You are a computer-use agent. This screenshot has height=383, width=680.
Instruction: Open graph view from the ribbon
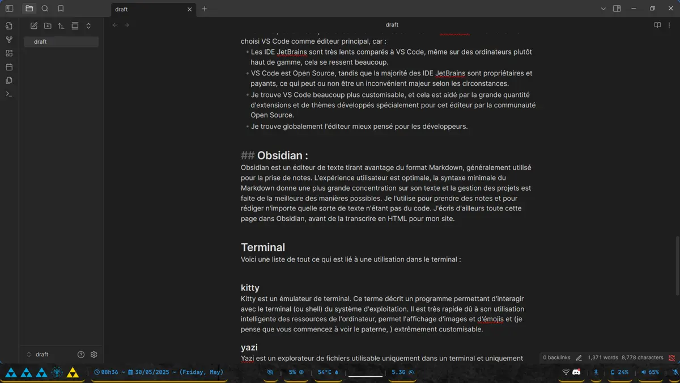click(9, 40)
